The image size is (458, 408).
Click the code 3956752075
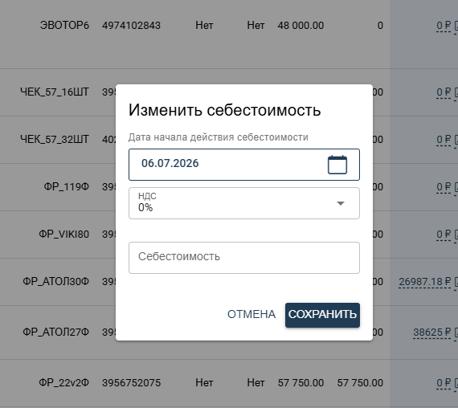131,382
